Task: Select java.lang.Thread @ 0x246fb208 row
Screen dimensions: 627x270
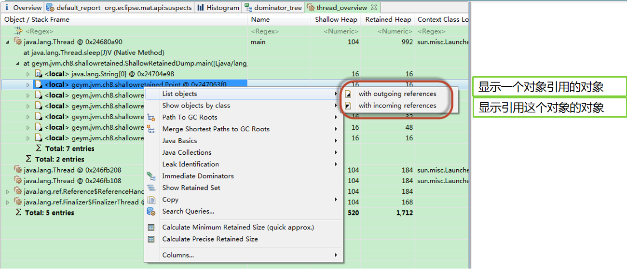Action: 72,170
